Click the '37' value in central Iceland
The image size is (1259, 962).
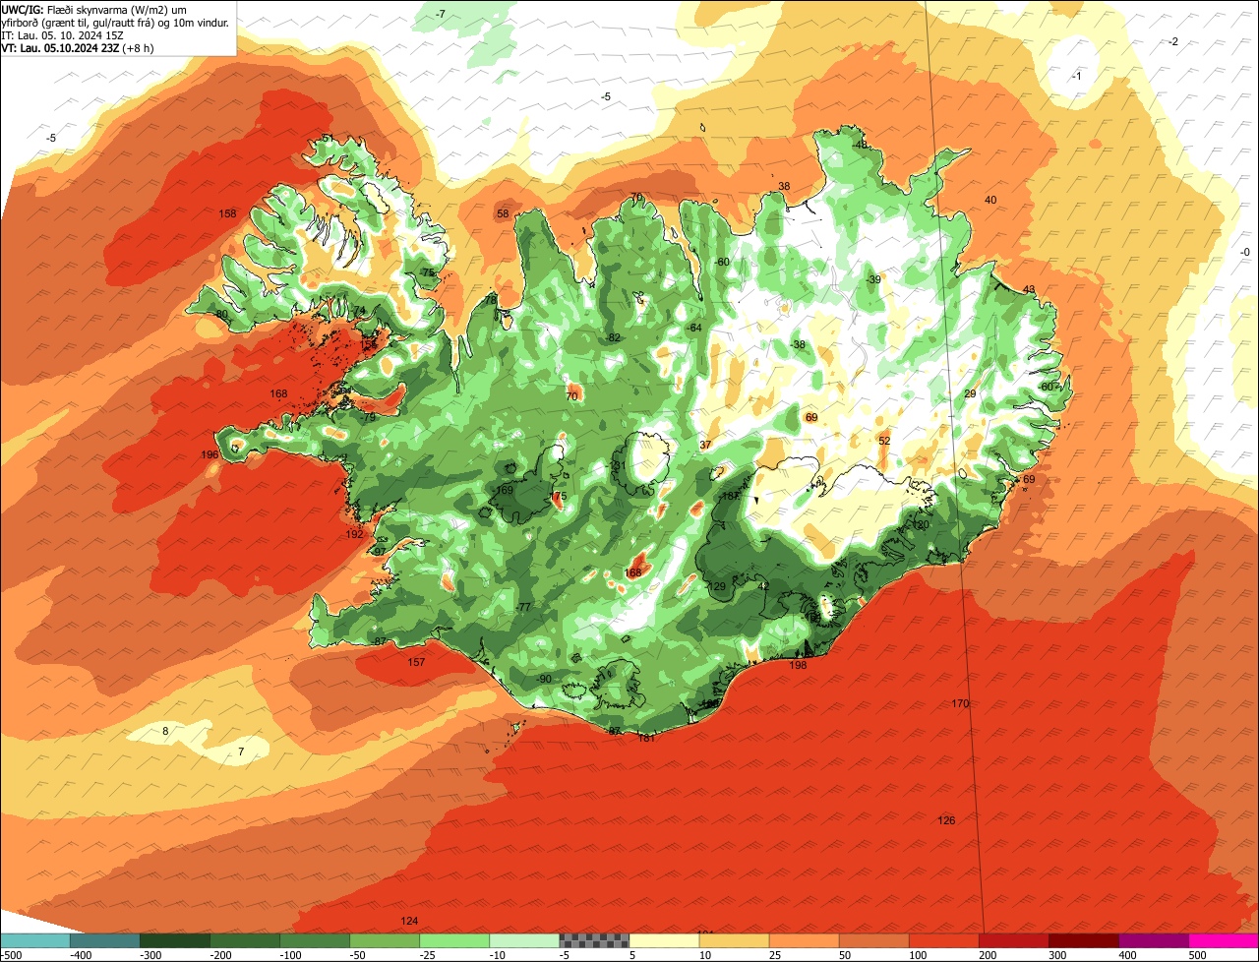pos(705,445)
